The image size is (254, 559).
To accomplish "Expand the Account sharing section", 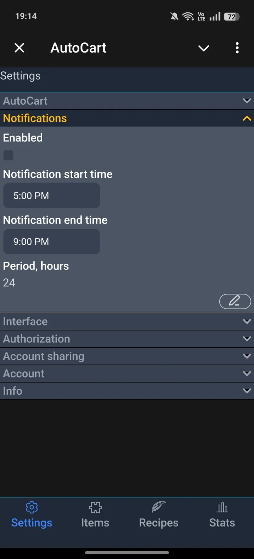I will (x=127, y=356).
